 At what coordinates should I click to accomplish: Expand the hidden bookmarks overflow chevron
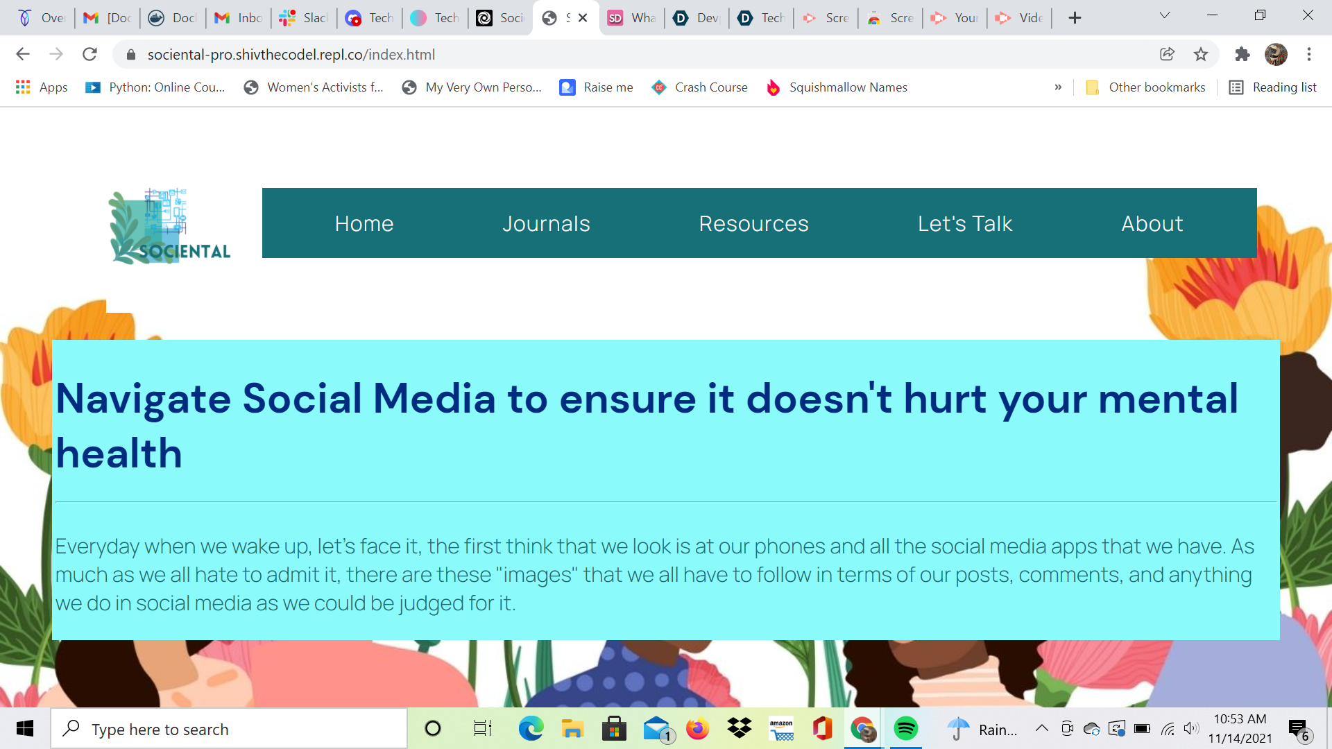point(1058,87)
